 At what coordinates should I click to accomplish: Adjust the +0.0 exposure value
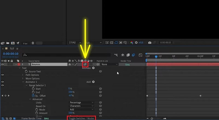(x=141, y=43)
